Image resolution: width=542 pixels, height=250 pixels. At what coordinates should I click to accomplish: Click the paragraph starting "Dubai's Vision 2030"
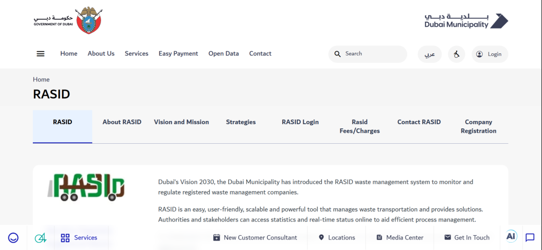coord(315,187)
